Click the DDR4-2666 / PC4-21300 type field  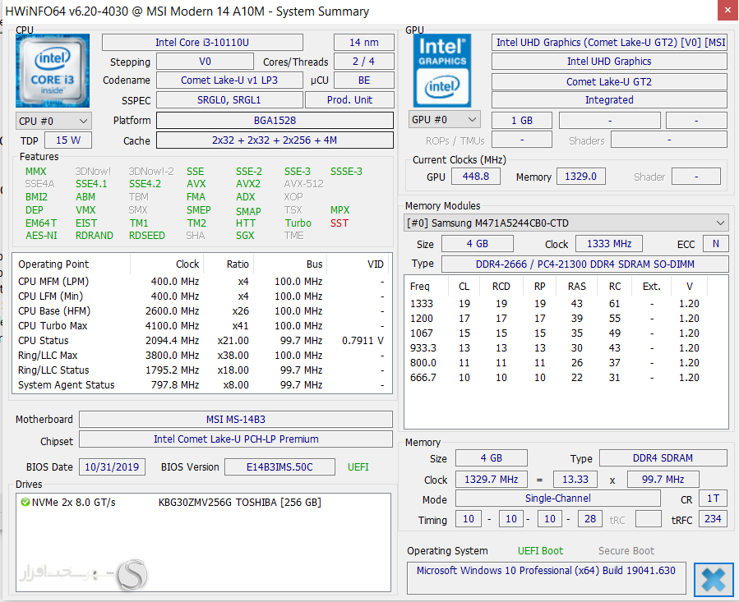[585, 264]
